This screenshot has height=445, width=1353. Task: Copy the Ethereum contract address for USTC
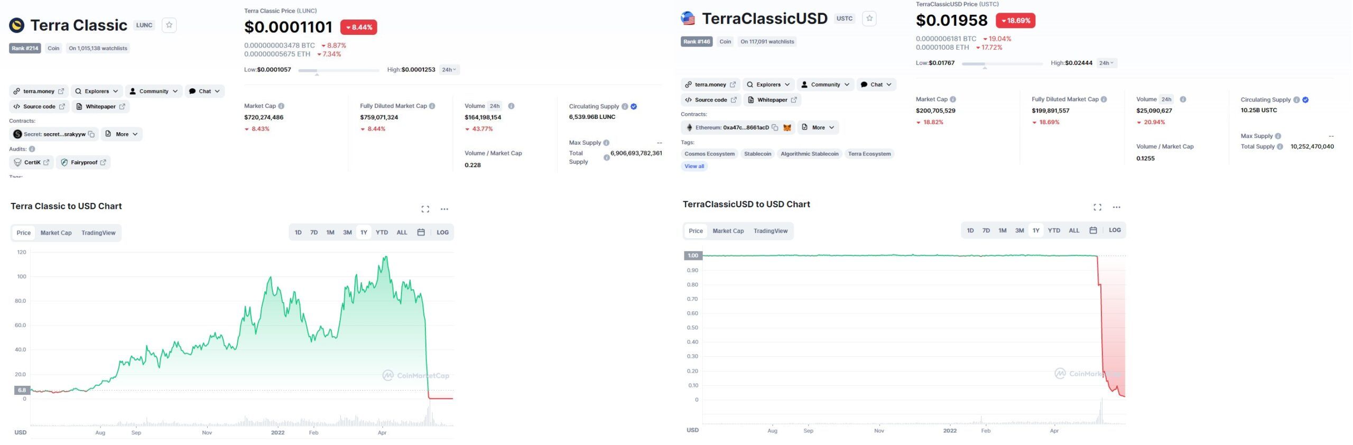(775, 127)
